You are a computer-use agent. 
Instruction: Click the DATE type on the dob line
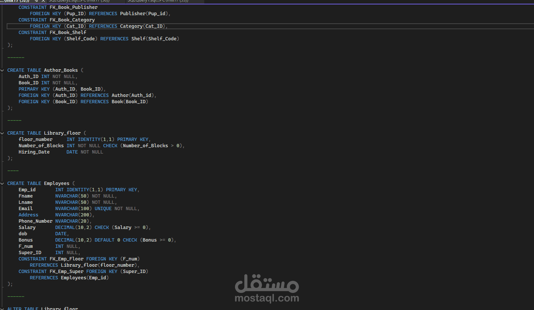(x=61, y=234)
